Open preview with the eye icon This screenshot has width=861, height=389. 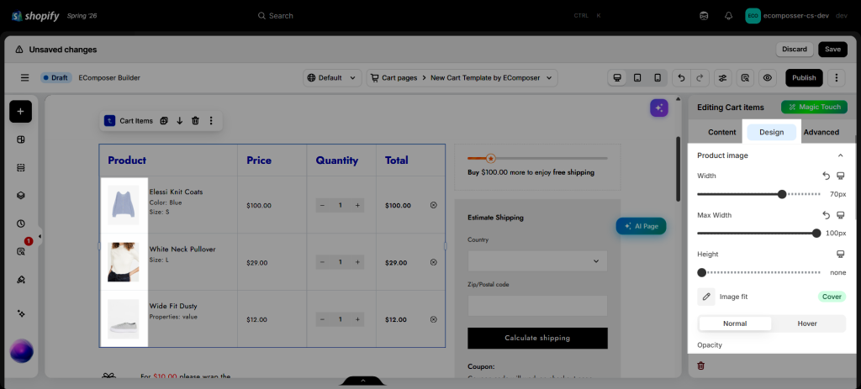coord(768,78)
